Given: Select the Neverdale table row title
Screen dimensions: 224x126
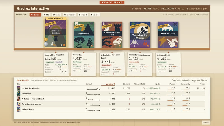Looking at the screenshot, I should pos(26,94).
